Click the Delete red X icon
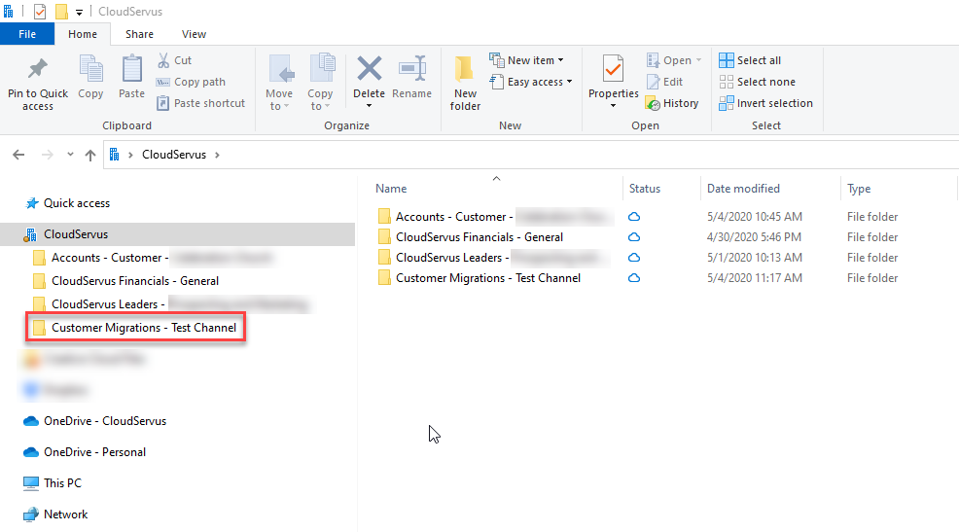This screenshot has width=959, height=532. [x=369, y=68]
